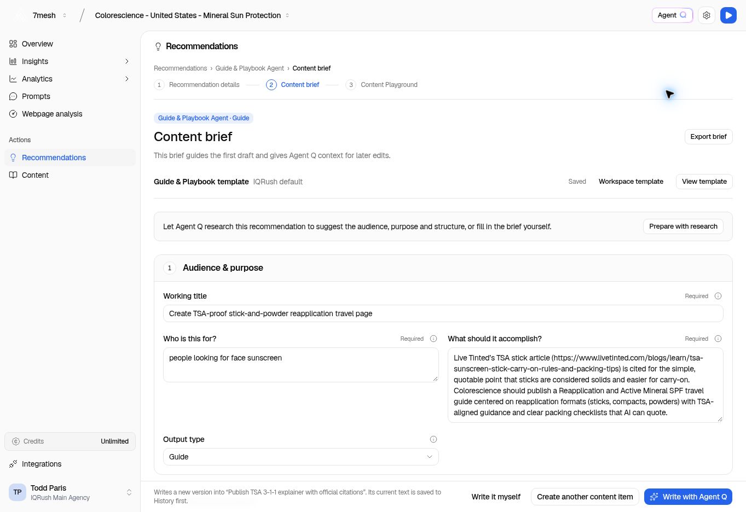
Task: Click the View template button
Action: [704, 182]
